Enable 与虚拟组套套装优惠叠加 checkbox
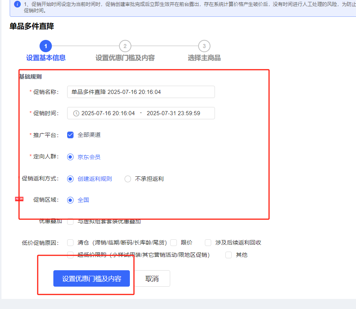This screenshot has height=309, width=356. 70,221
